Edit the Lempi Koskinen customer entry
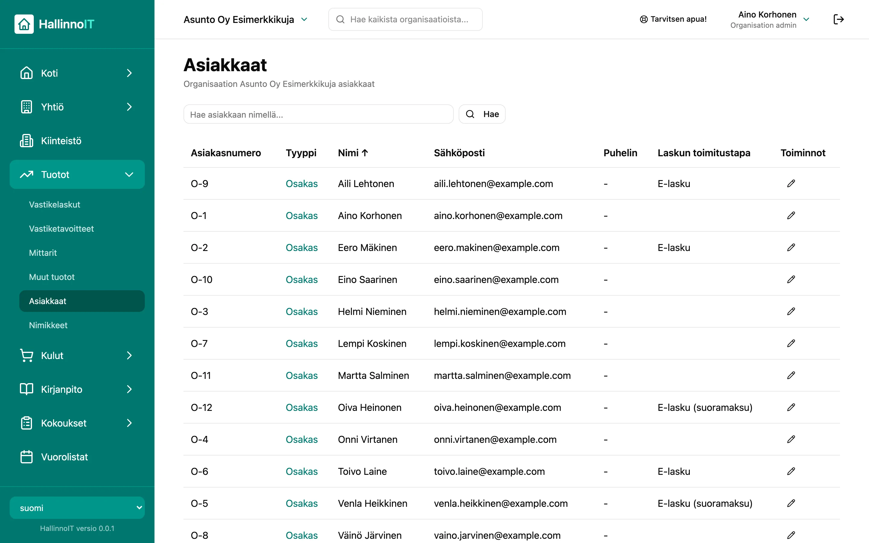Image resolution: width=869 pixels, height=543 pixels. [x=791, y=343]
